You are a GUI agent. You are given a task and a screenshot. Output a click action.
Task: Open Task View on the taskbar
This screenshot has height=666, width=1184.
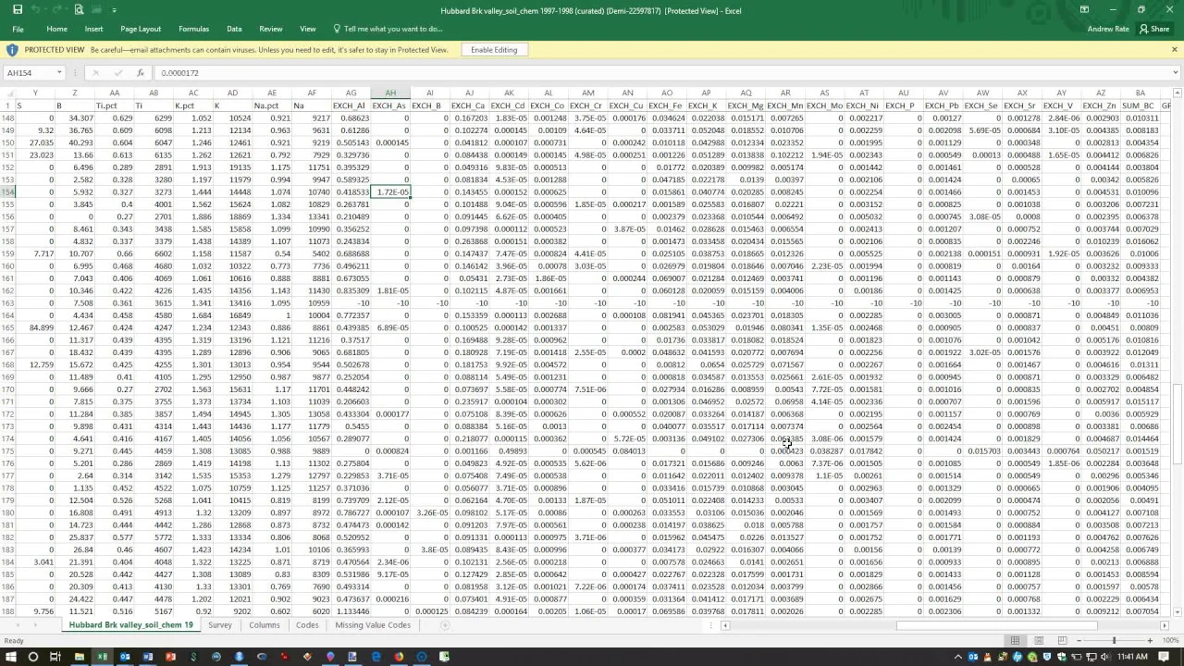[55, 657]
